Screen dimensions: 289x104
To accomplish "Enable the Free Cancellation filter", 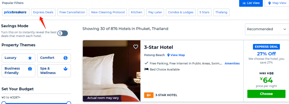I will (72, 12).
